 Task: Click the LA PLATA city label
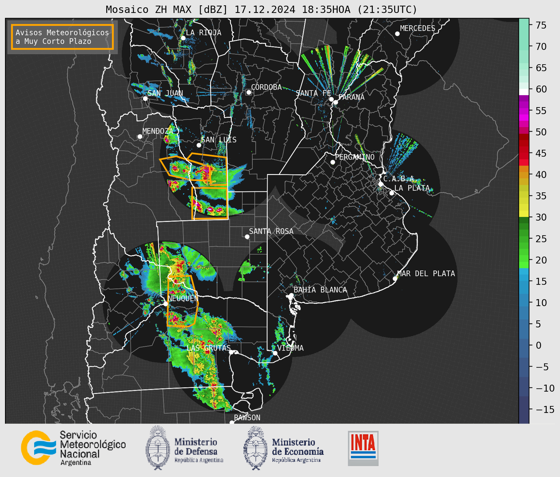coord(412,188)
